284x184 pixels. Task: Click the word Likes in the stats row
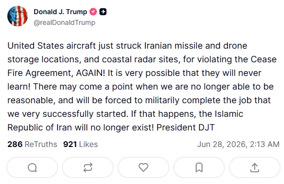[88, 144]
